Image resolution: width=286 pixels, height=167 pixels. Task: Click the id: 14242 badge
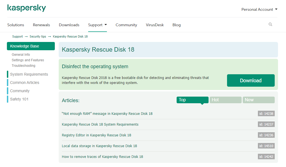click(266, 157)
